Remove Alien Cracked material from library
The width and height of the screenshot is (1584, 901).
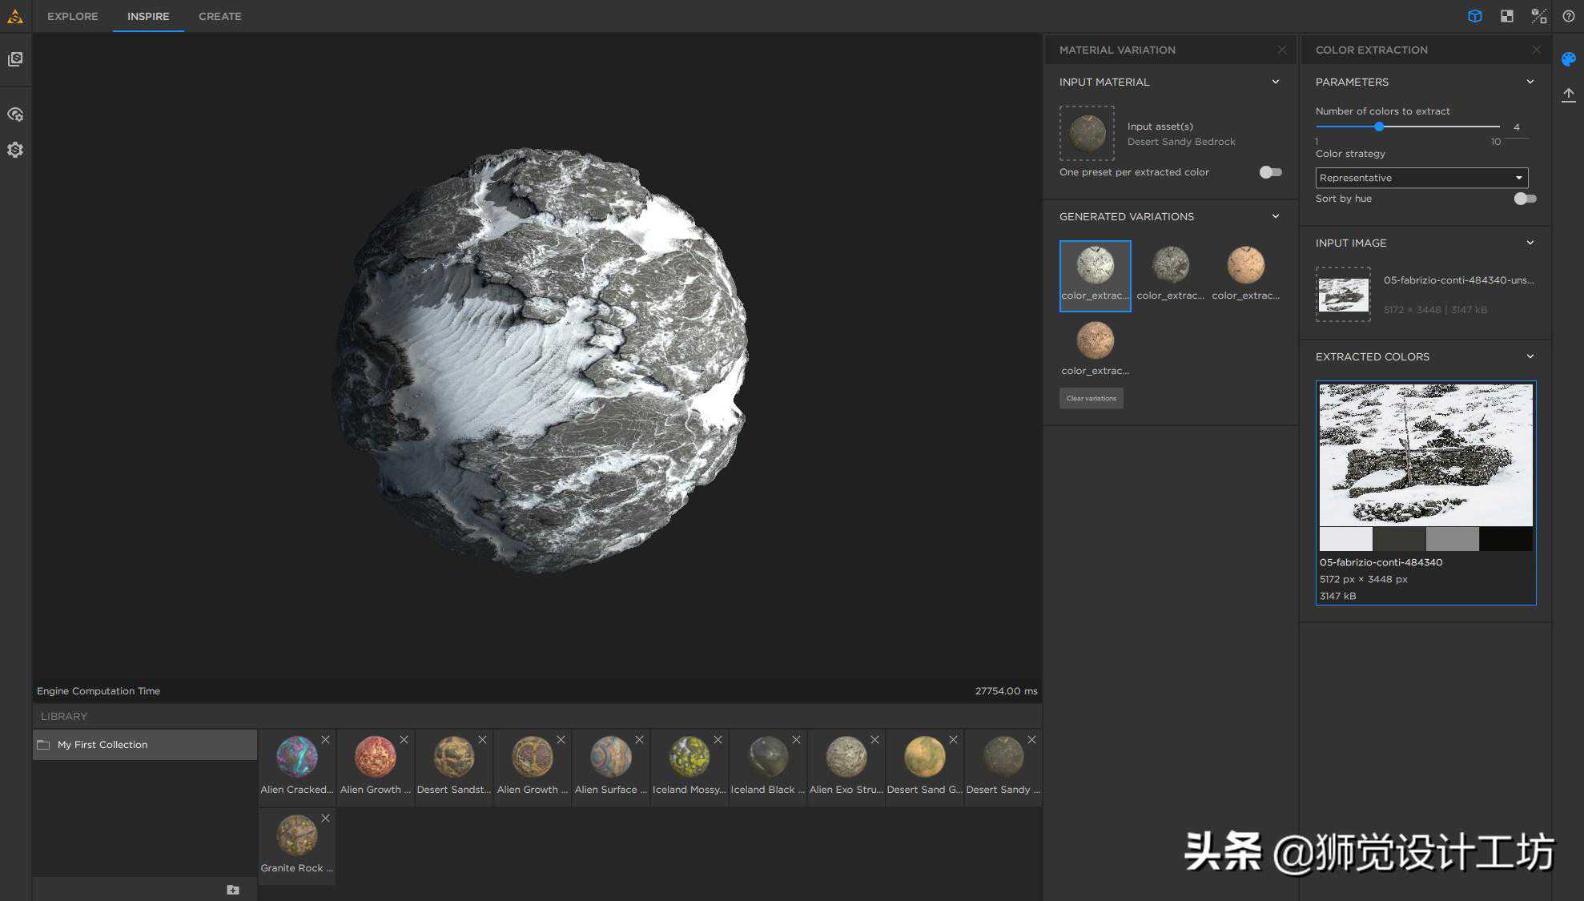point(325,740)
